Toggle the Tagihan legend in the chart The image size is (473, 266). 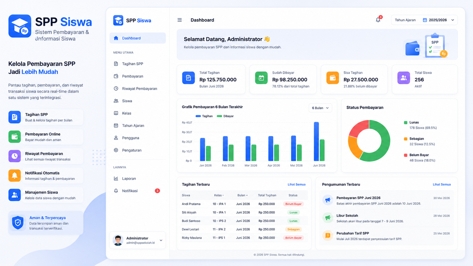[204, 116]
